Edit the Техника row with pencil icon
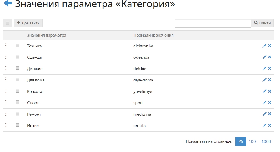Image resolution: width=280 pixels, height=152 pixels. pyautogui.click(x=264, y=46)
